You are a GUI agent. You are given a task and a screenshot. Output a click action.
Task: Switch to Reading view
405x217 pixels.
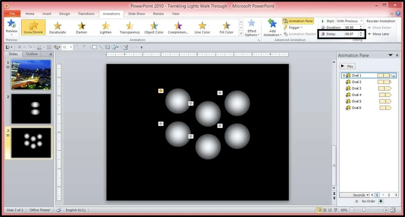click(330, 210)
